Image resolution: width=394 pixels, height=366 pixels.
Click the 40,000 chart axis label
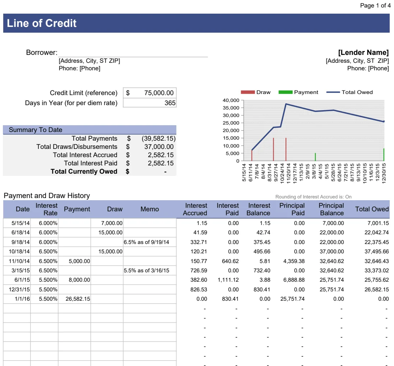tap(231, 100)
